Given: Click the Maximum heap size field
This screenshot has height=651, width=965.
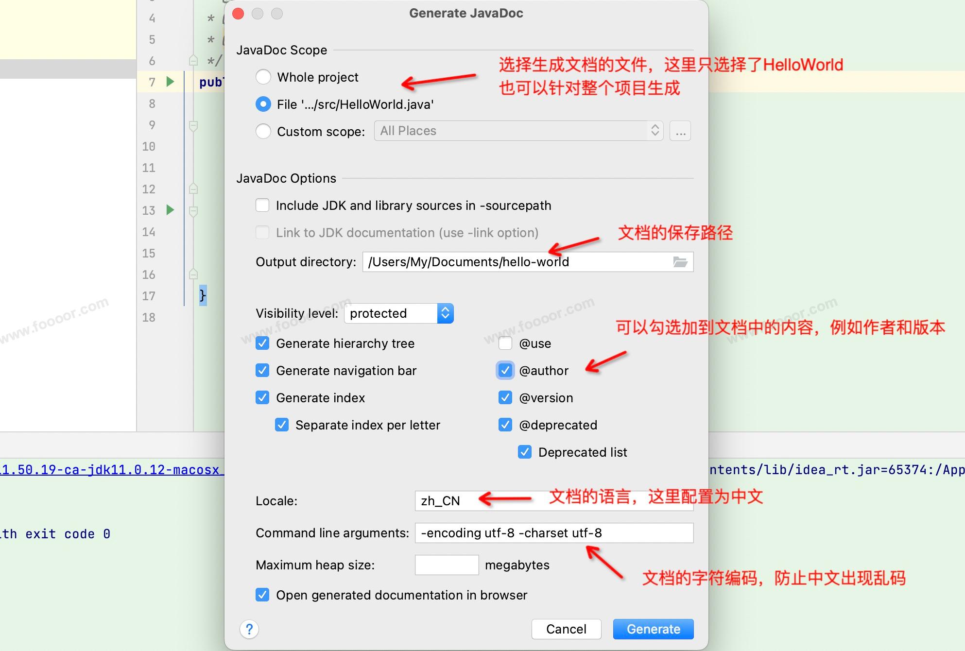Looking at the screenshot, I should [x=447, y=565].
